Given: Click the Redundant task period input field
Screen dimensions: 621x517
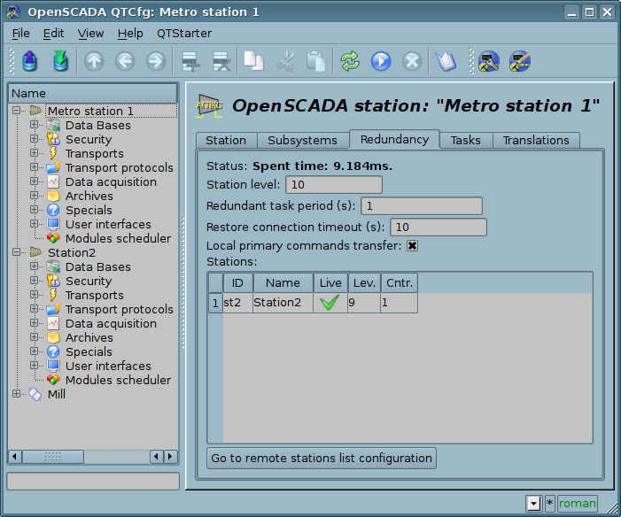Looking at the screenshot, I should (422, 206).
